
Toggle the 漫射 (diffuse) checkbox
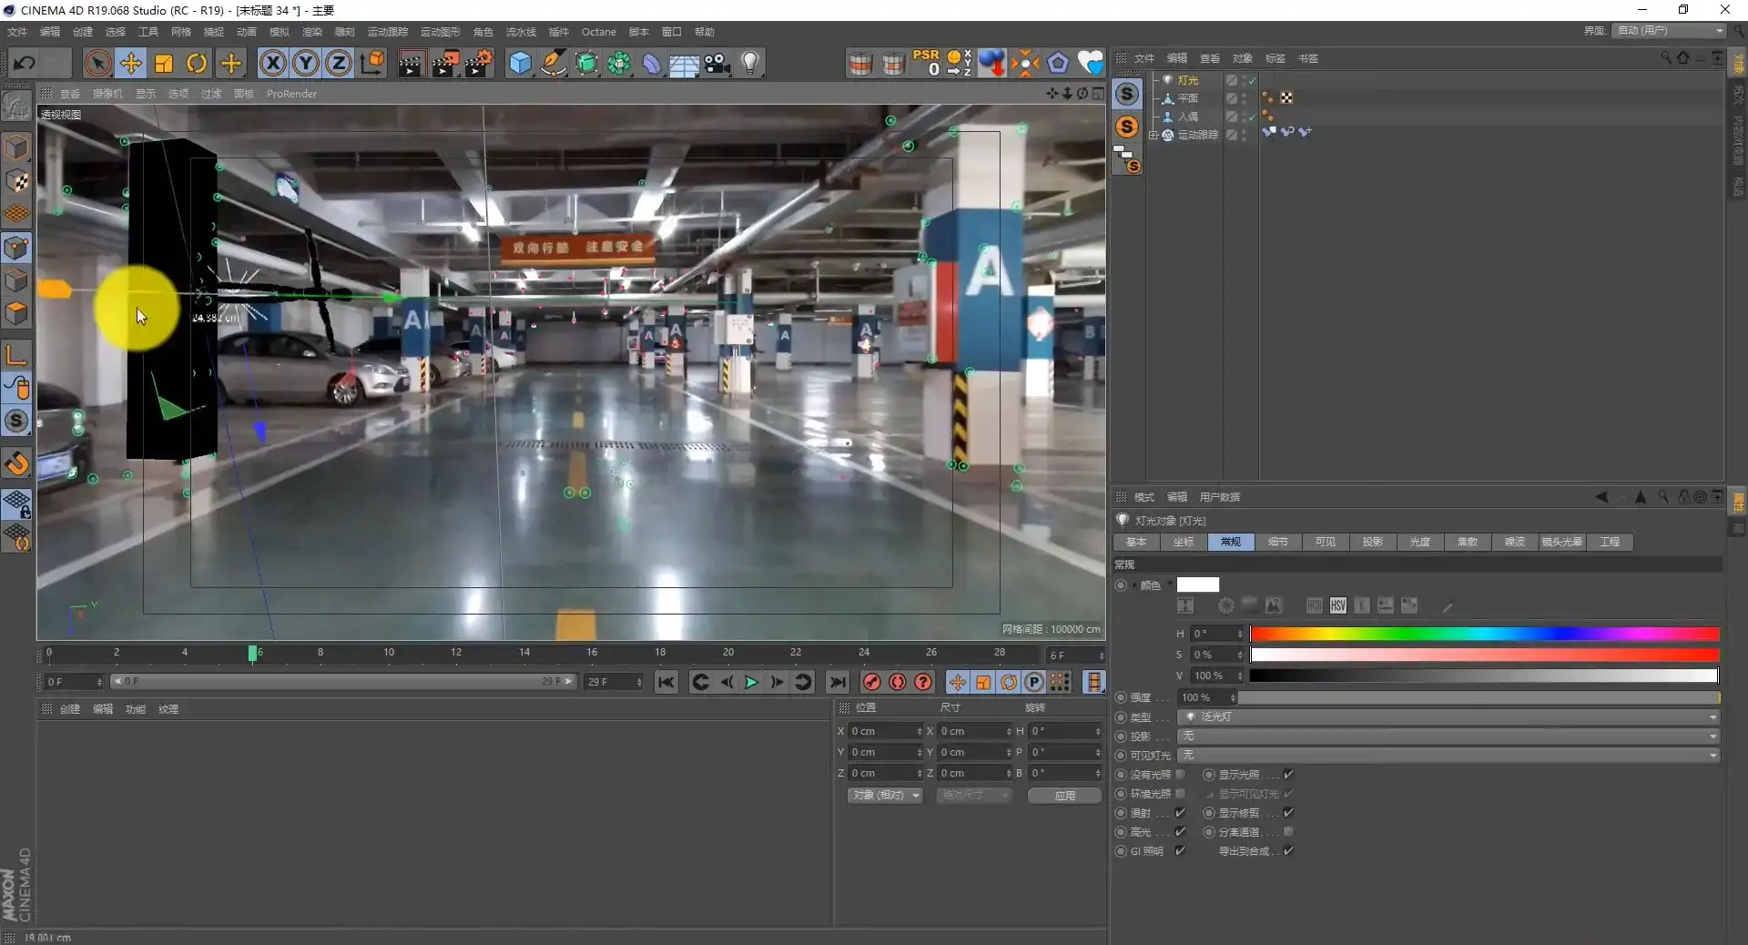pyautogui.click(x=1180, y=813)
